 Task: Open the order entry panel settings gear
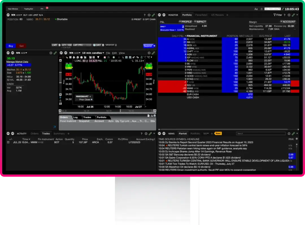tap(149, 15)
